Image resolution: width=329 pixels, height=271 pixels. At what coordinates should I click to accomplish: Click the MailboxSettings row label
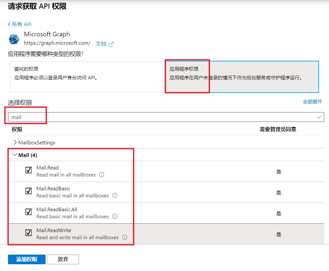click(x=37, y=143)
